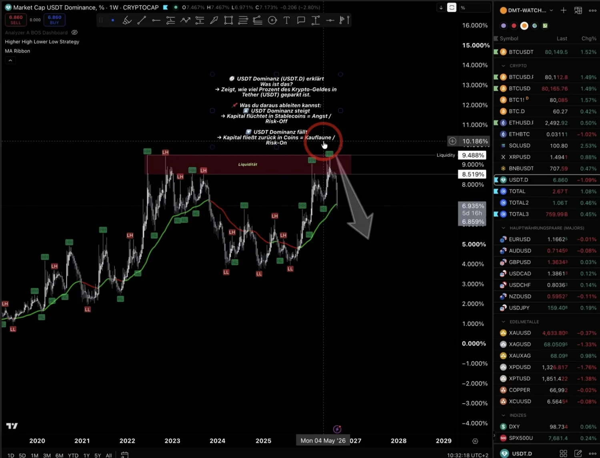The width and height of the screenshot is (600, 458).
Task: Open clock timezone 10:32:18 UTC+2
Action: point(468,455)
